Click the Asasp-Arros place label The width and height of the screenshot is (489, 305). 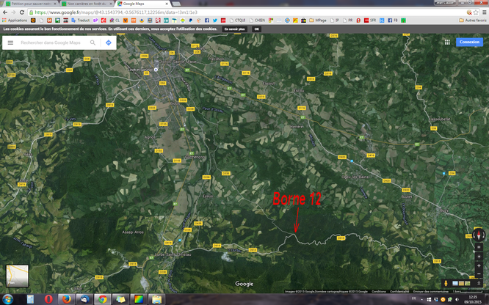(x=133, y=232)
